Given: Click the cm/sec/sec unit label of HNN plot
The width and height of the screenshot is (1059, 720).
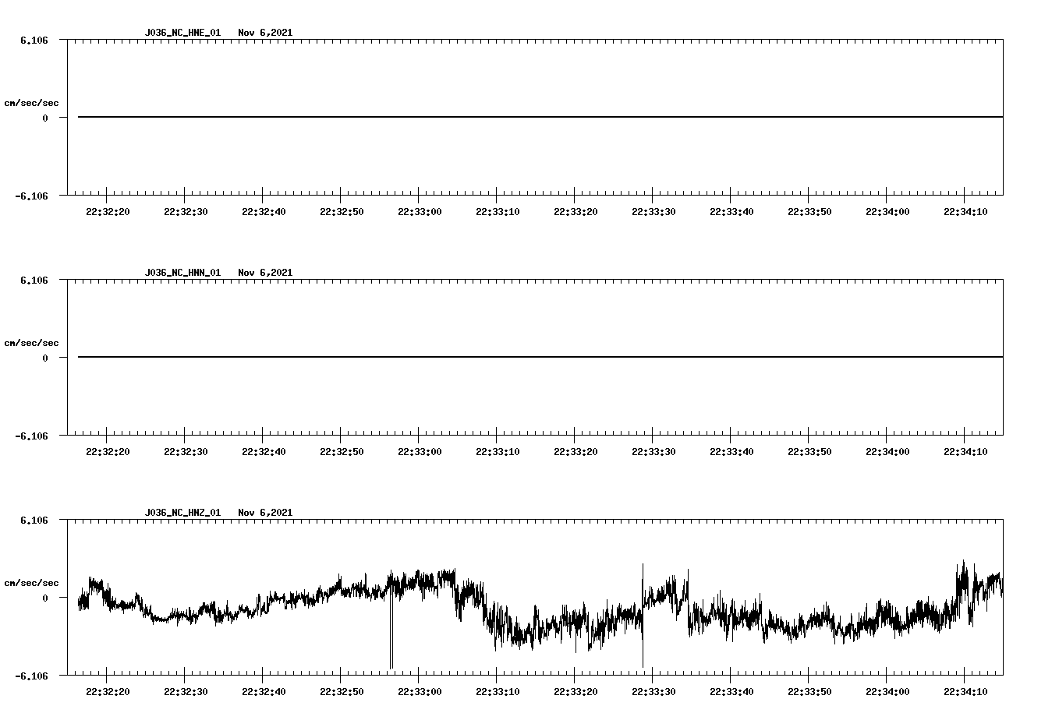Looking at the screenshot, I should [31, 343].
